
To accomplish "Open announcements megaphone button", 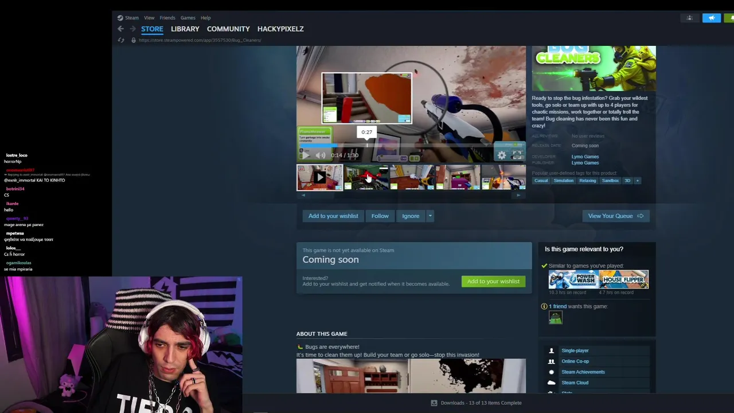I will pos(712,18).
